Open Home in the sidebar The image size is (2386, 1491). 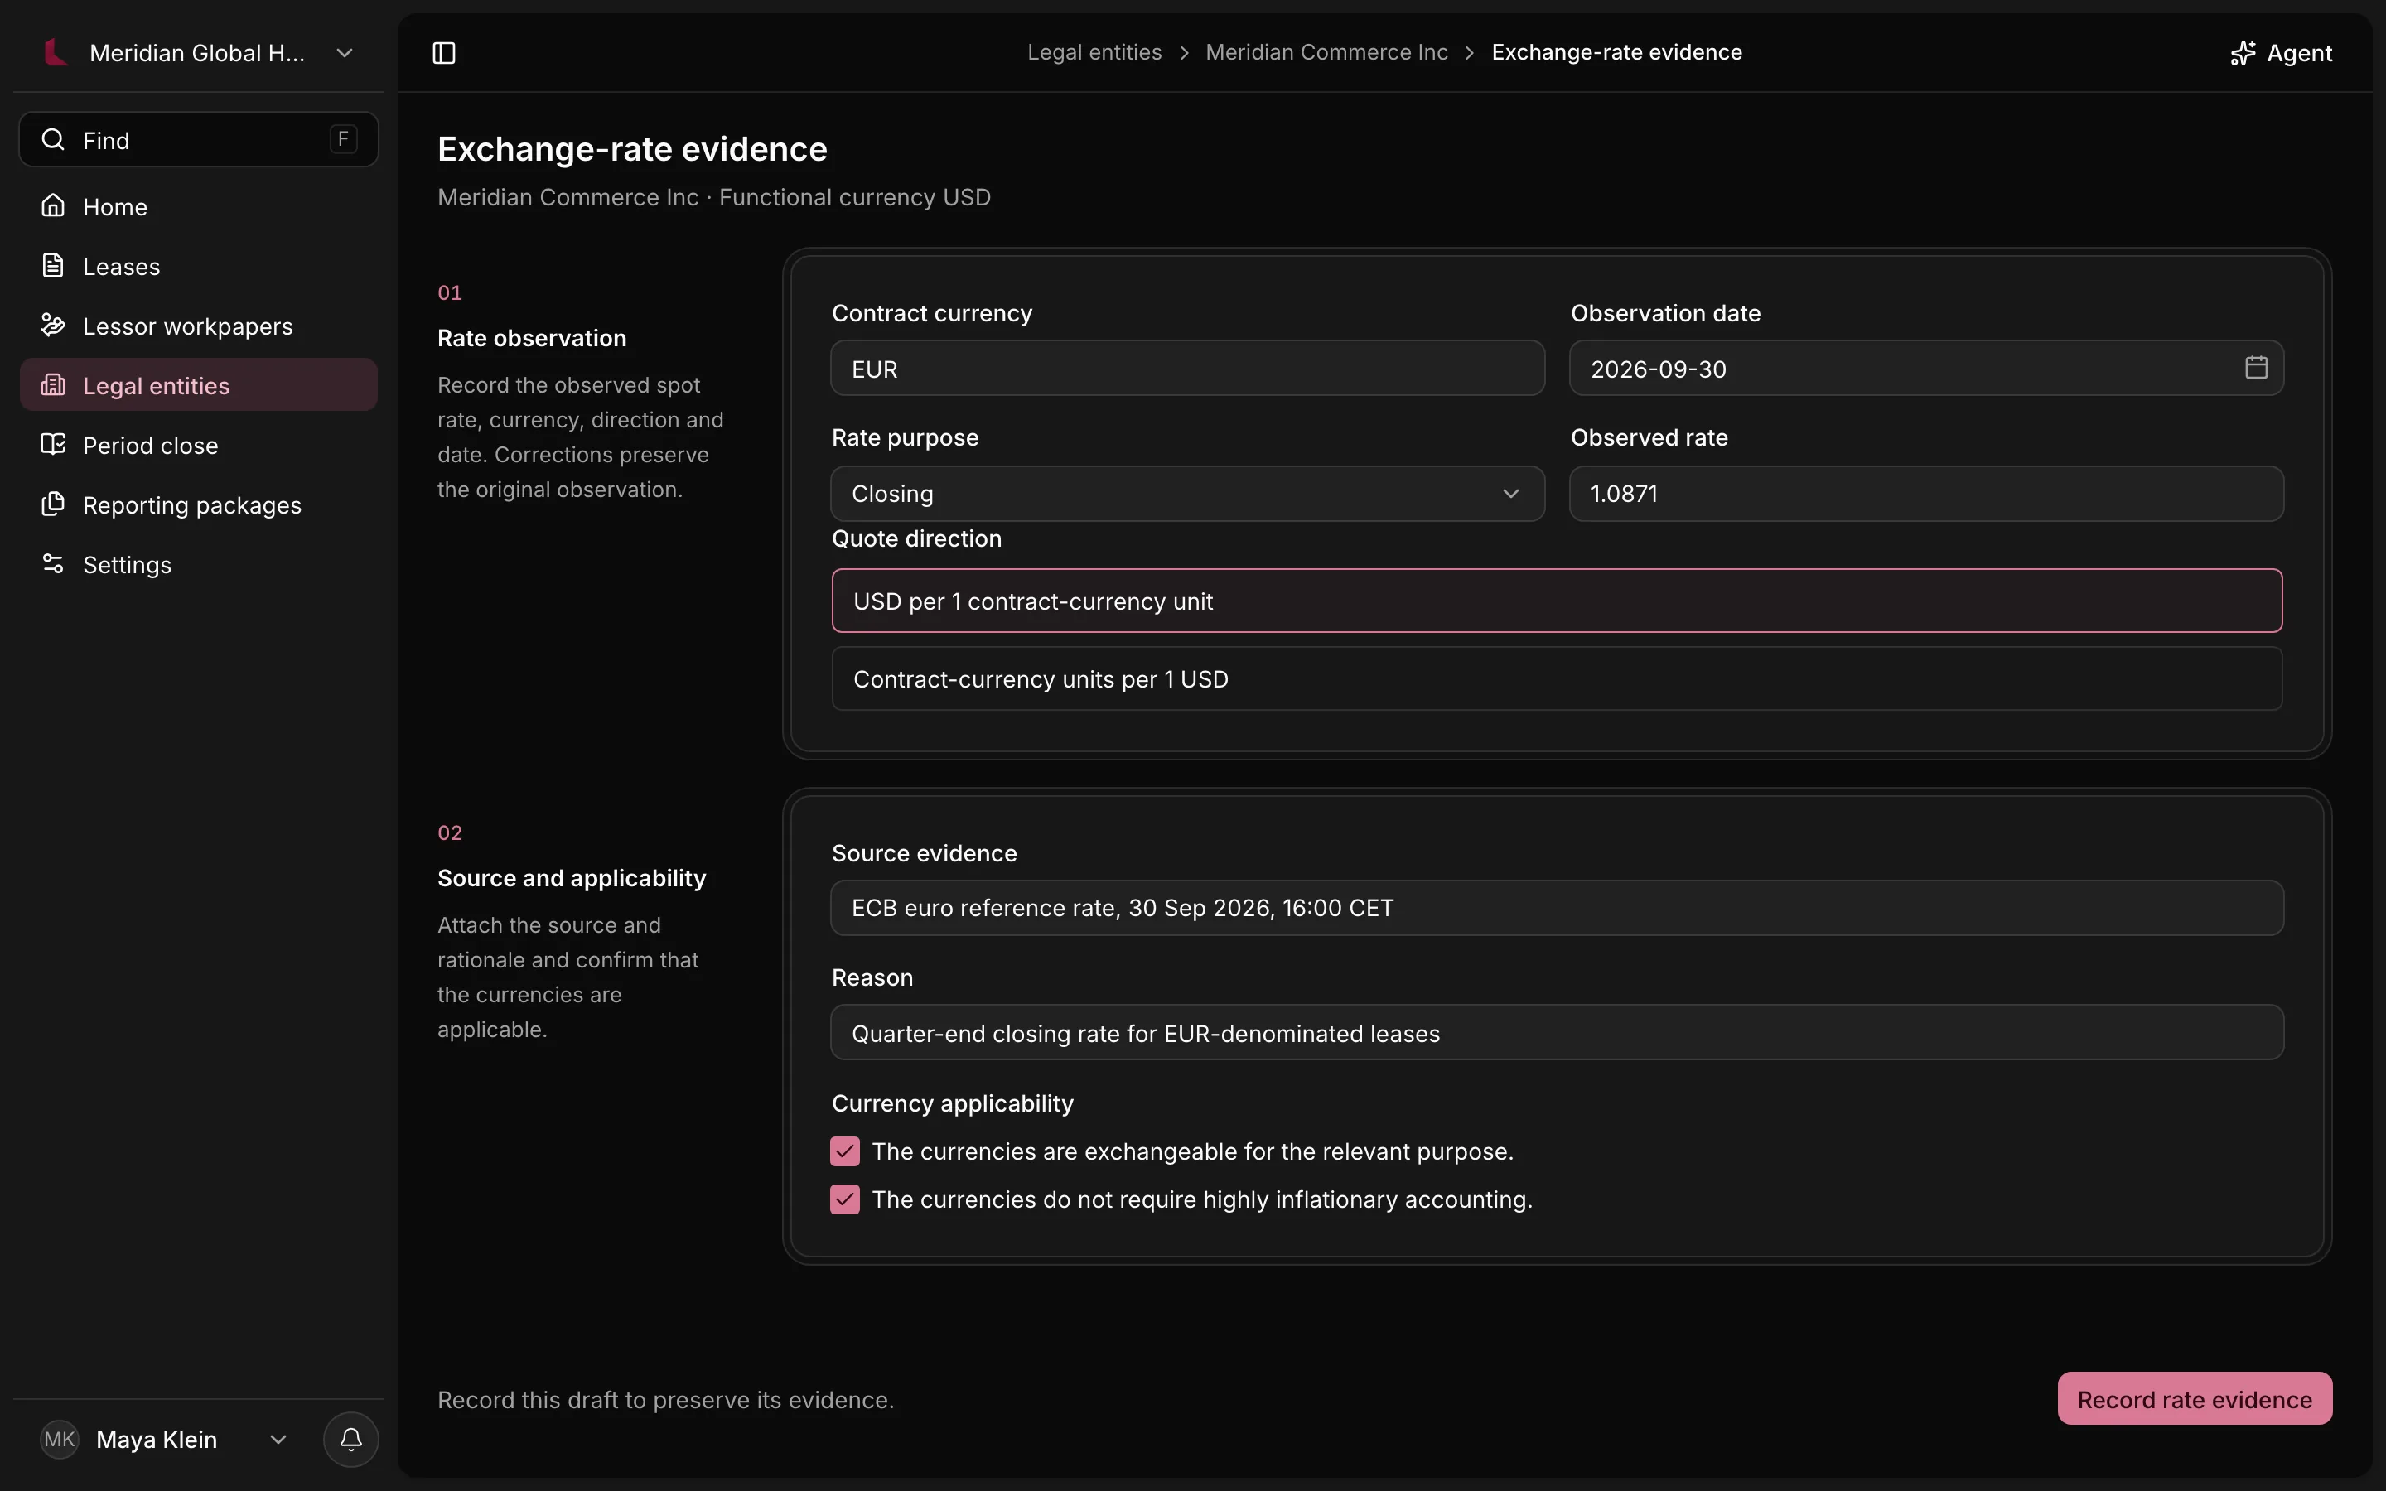[199, 206]
